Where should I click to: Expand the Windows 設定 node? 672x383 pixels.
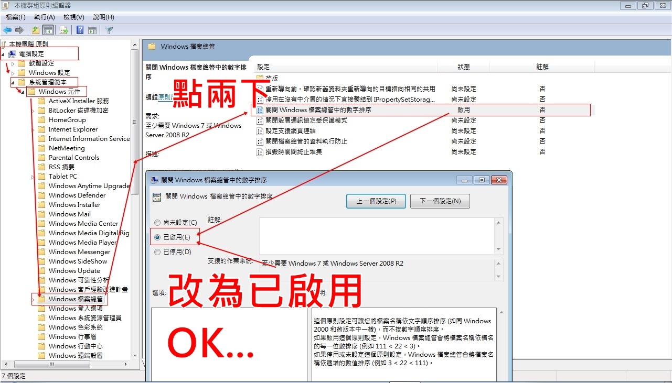(x=14, y=72)
